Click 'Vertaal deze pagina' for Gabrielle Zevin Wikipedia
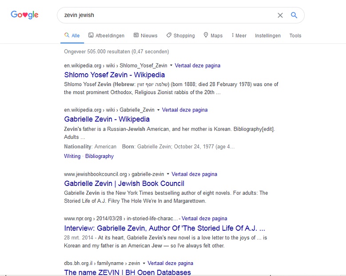 [x=185, y=110]
